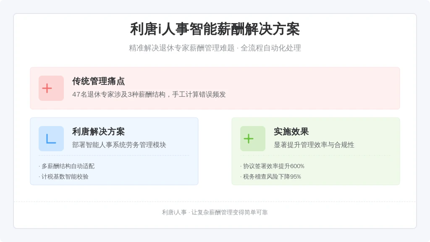430x242 pixels.
Task: Click the text 47名退休专家涉及3种薪酬结构
Action: pyautogui.click(x=119, y=95)
